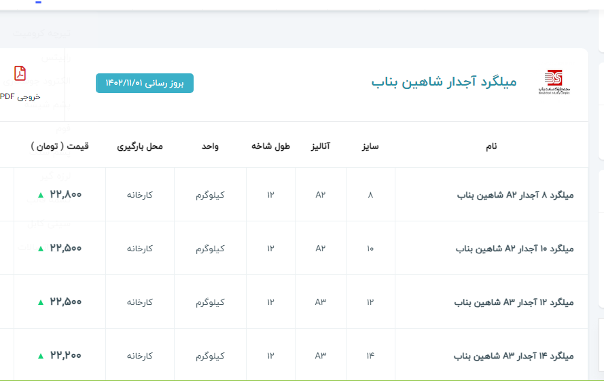Image resolution: width=604 pixels, height=381 pixels.
Task: Click green up arrow beside 22,800 price
Action: pos(41,195)
